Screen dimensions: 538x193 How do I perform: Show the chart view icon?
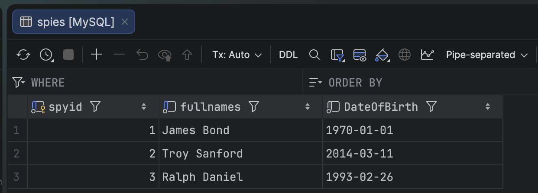click(x=428, y=55)
